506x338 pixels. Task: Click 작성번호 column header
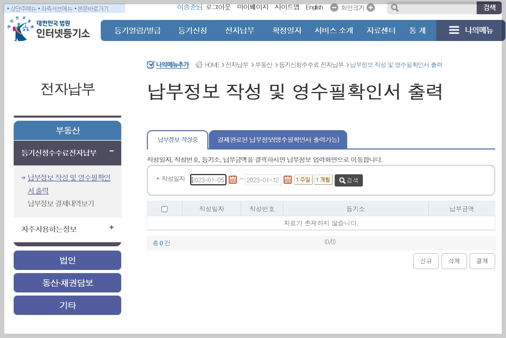point(262,209)
